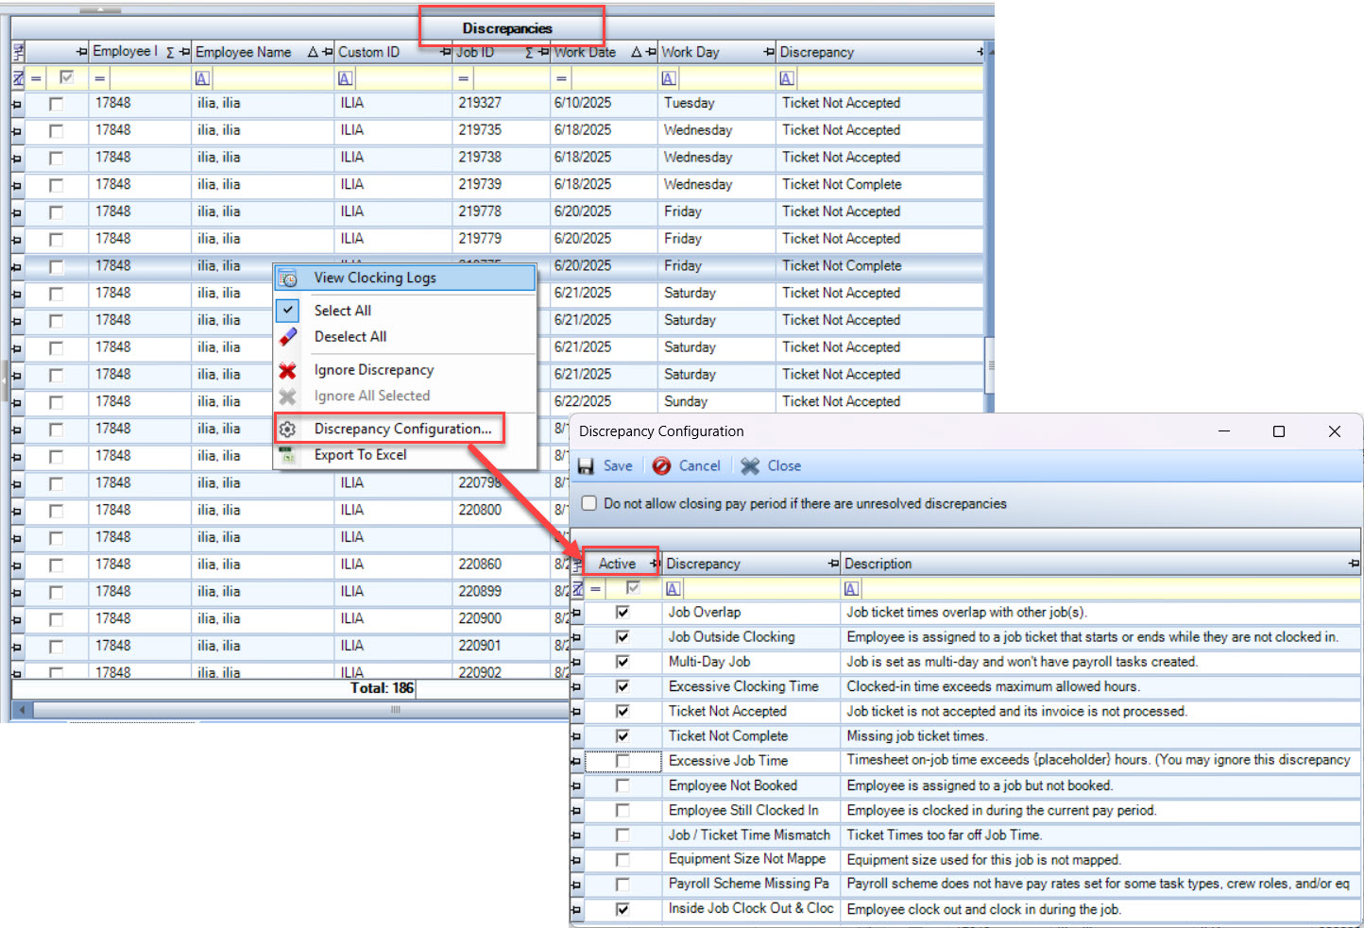The height and width of the screenshot is (928, 1364).
Task: Select the Job / Ticket Time Mismatch row
Action: click(965, 835)
